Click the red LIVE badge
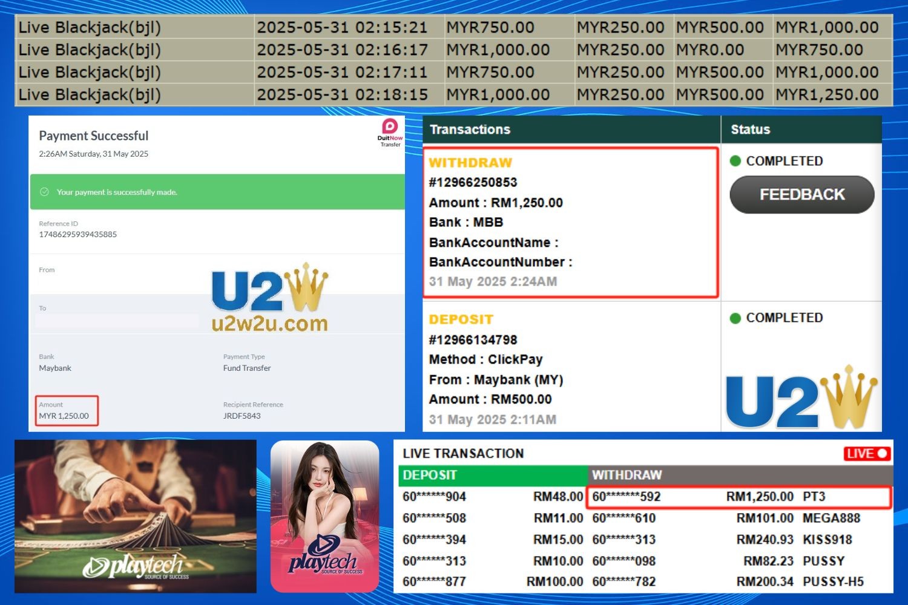908x605 pixels. [867, 454]
